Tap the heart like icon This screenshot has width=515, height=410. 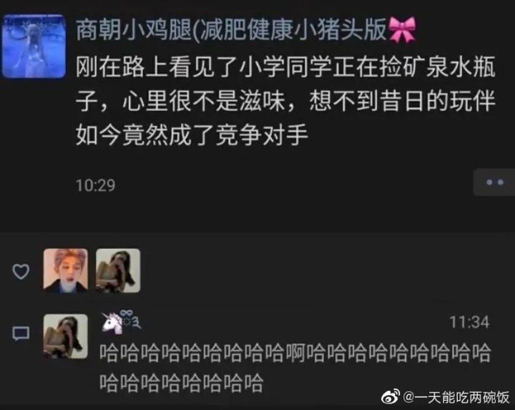(21, 272)
